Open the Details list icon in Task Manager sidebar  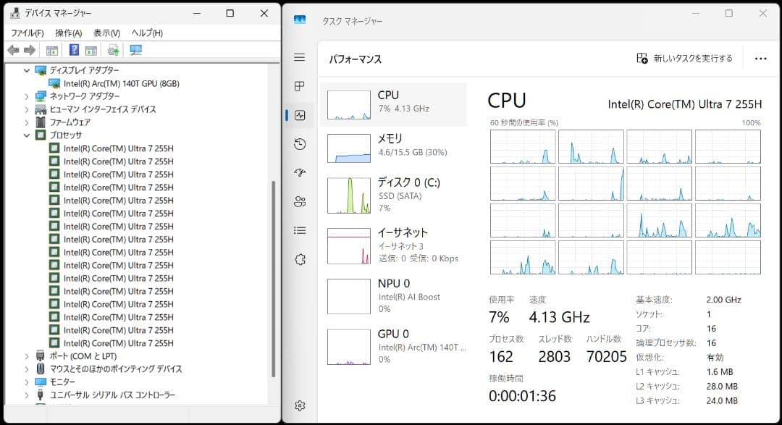tap(300, 230)
